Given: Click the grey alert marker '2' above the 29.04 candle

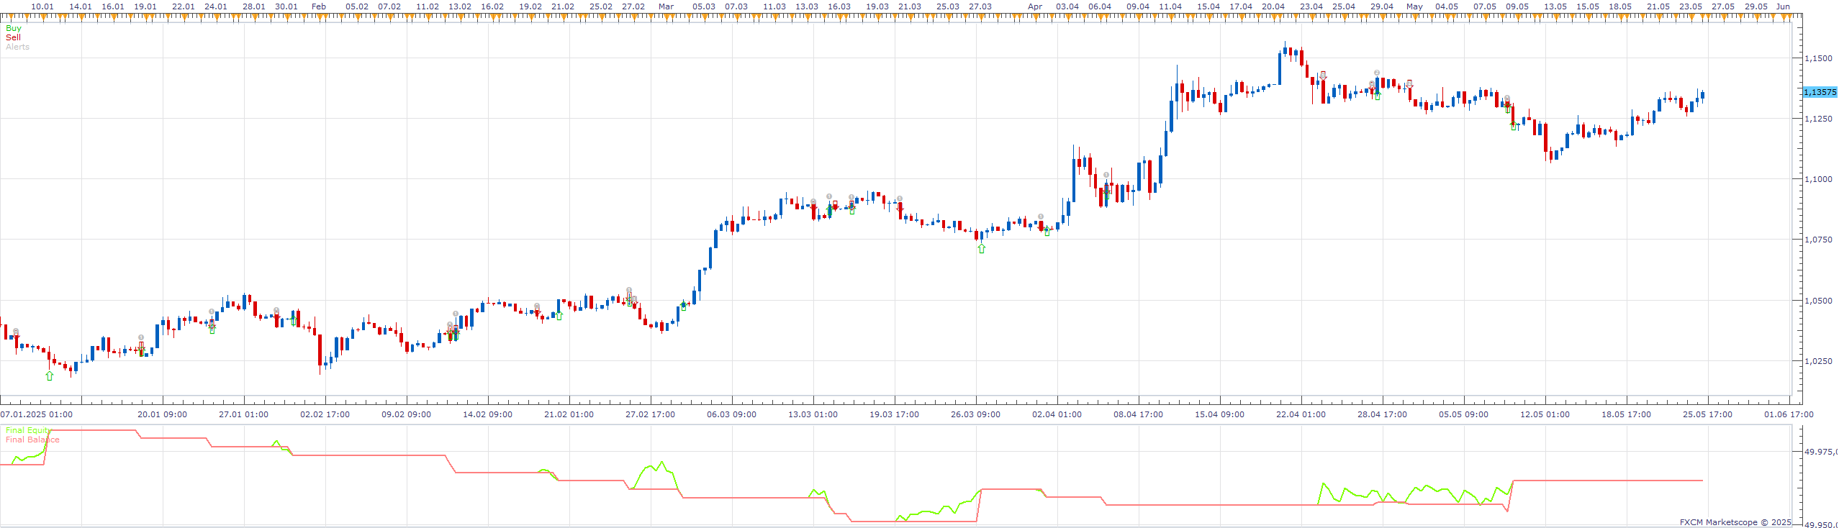Looking at the screenshot, I should pos(1377,73).
